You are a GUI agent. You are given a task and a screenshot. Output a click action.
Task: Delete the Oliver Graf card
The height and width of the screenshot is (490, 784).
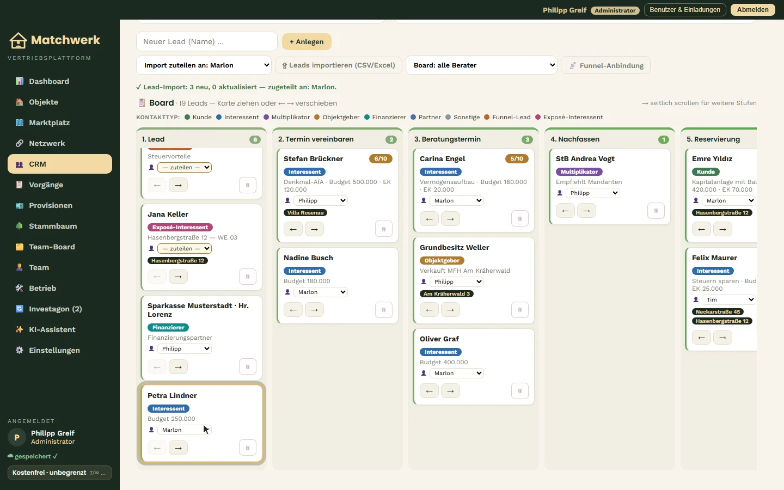(520, 391)
